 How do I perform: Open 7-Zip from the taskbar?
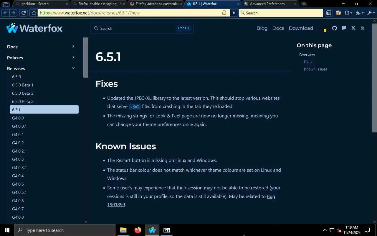click(167, 230)
